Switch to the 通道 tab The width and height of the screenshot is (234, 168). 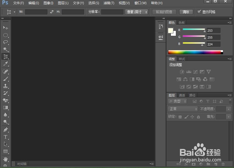[x=182, y=95]
